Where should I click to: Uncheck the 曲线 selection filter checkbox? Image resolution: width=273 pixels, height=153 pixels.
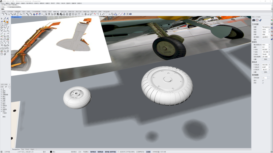[1, 91]
